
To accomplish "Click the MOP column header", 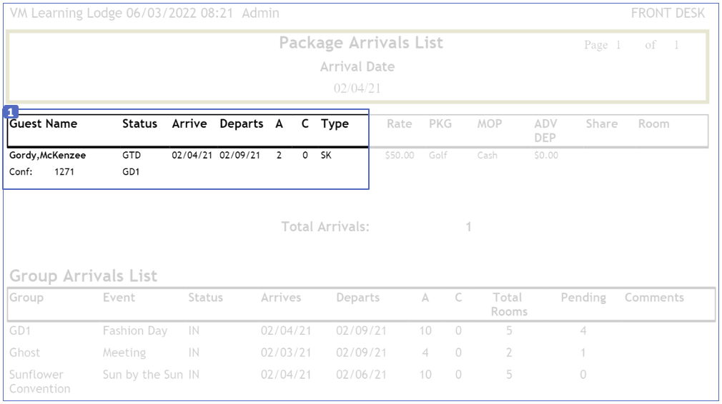I will (490, 123).
